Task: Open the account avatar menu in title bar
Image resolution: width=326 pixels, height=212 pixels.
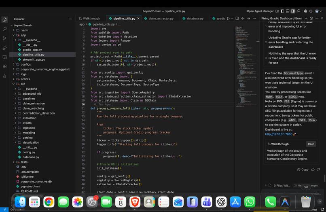Action: point(318,11)
